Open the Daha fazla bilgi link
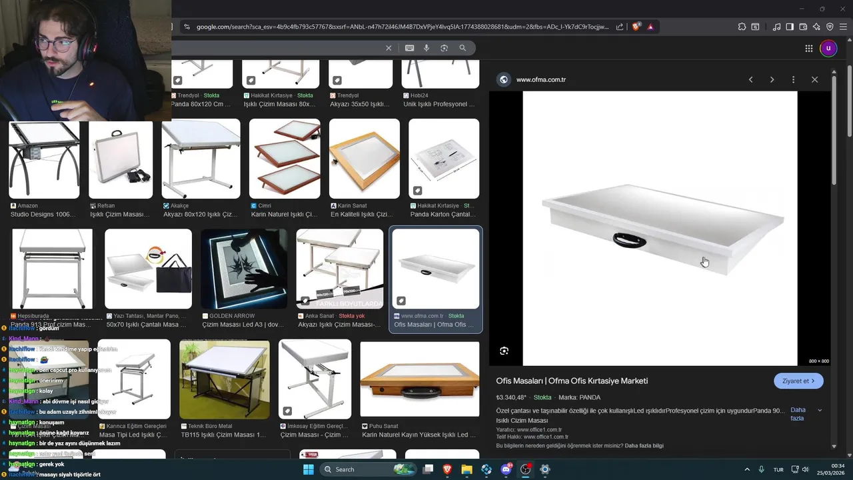The width and height of the screenshot is (853, 480). tap(644, 445)
